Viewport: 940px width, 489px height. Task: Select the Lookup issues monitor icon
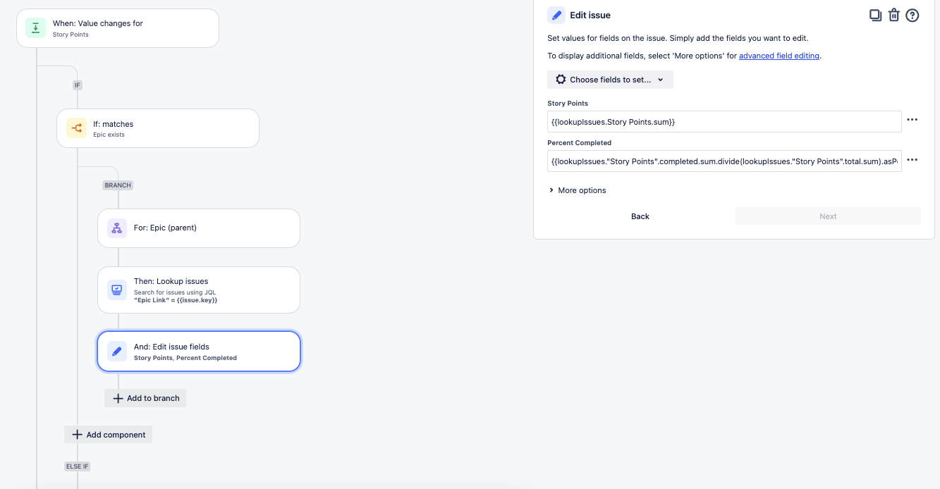(x=117, y=290)
